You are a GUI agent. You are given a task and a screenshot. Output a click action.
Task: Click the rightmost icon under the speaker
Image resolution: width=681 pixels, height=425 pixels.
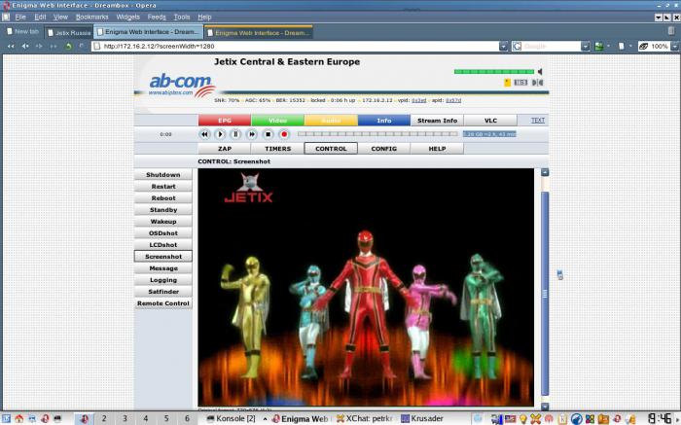pyautogui.click(x=538, y=83)
